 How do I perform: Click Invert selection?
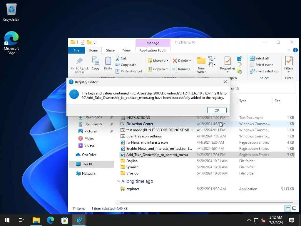point(264,71)
